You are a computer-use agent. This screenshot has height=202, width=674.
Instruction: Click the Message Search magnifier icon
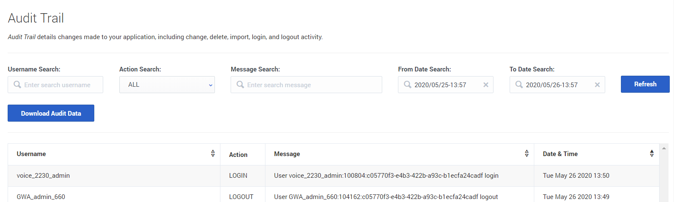(x=240, y=85)
